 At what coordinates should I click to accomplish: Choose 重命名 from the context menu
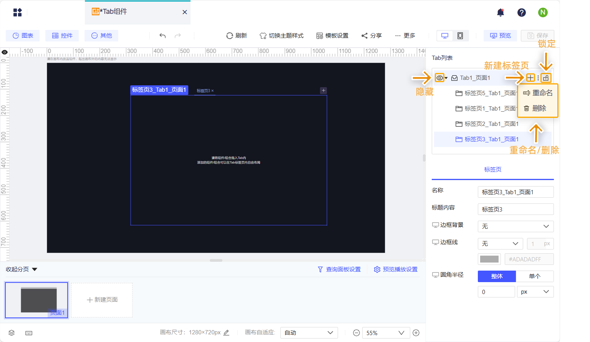pyautogui.click(x=538, y=93)
